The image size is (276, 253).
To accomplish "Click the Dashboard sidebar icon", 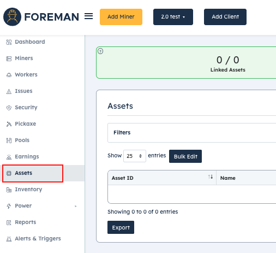I will pos(9,42).
